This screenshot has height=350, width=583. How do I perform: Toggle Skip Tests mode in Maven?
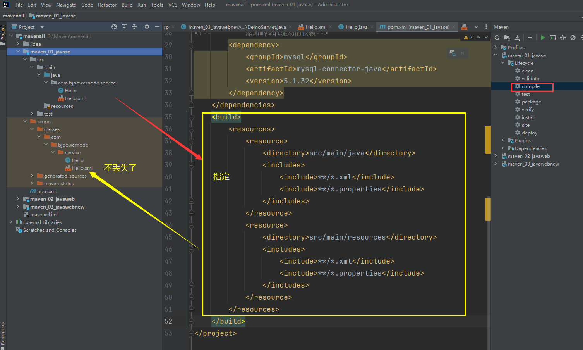[x=573, y=38]
